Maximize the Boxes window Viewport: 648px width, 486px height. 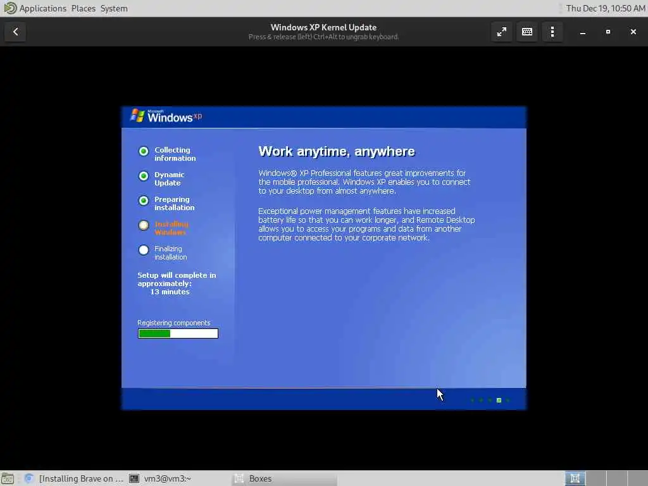pyautogui.click(x=608, y=32)
